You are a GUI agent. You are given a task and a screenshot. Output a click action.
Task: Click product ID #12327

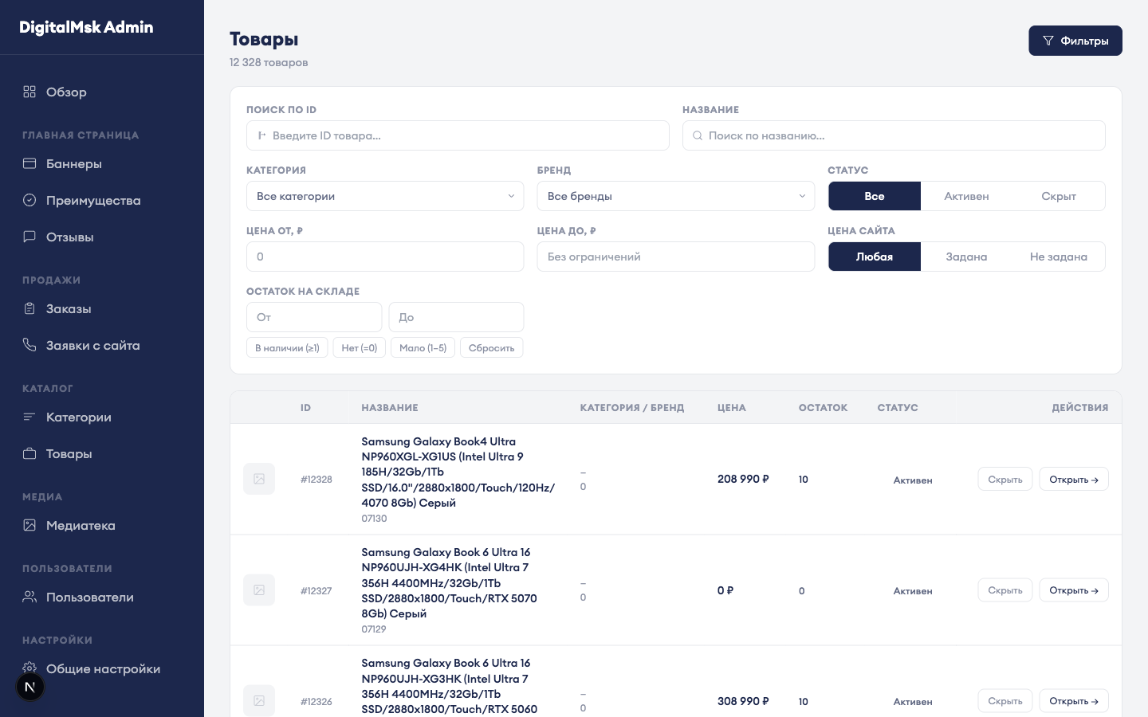pos(316,590)
